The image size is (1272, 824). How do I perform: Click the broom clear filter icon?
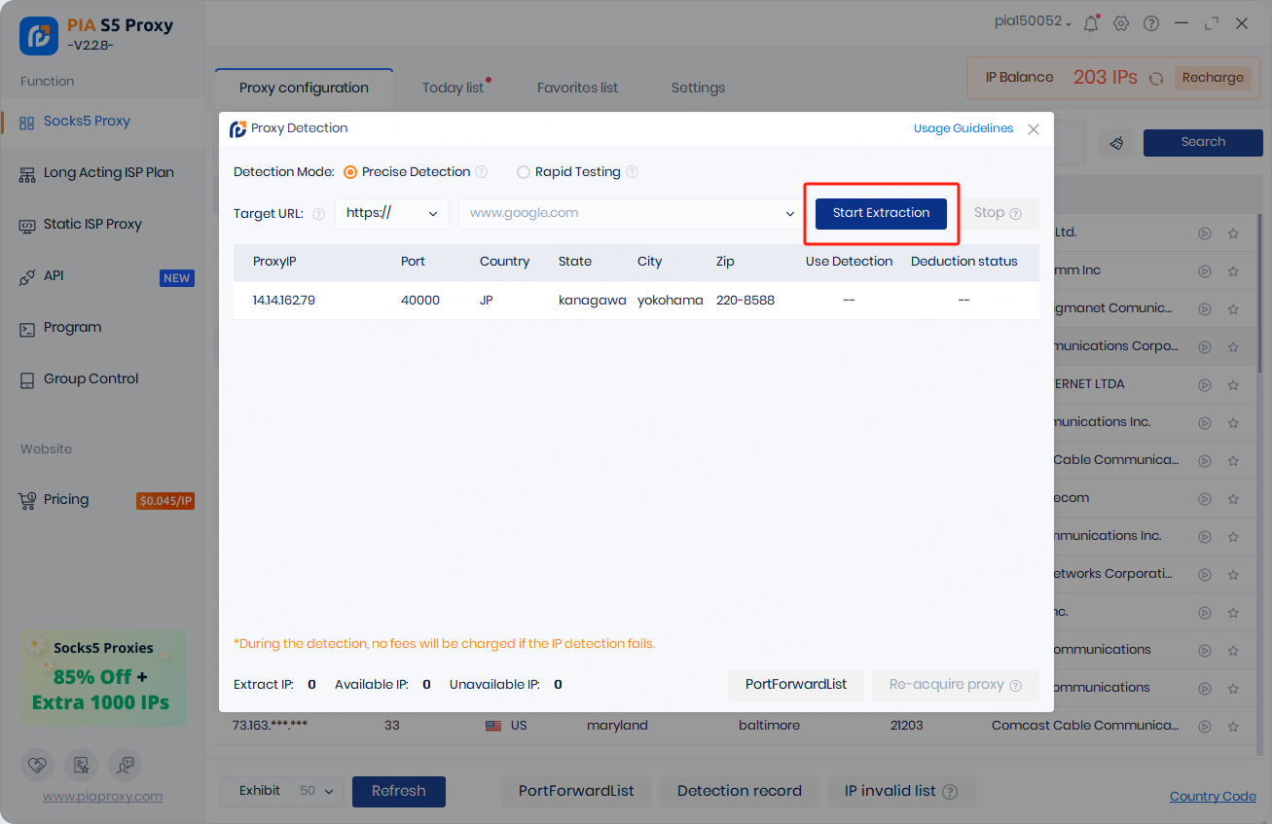click(1116, 142)
